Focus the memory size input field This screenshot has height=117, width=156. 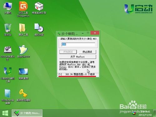[x=78, y=44]
